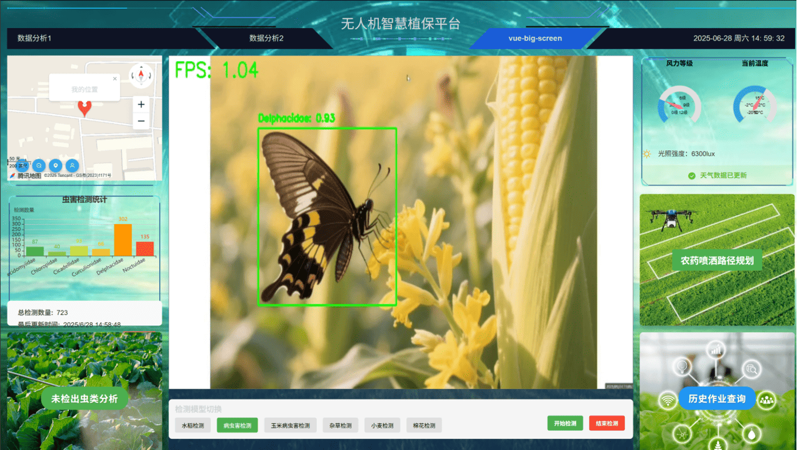The image size is (797, 450).
Task: Stop detection with 结束检测 button
Action: click(x=607, y=423)
